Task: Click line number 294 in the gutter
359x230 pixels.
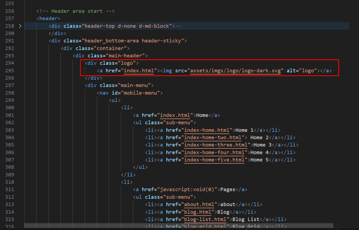Action: [10, 63]
